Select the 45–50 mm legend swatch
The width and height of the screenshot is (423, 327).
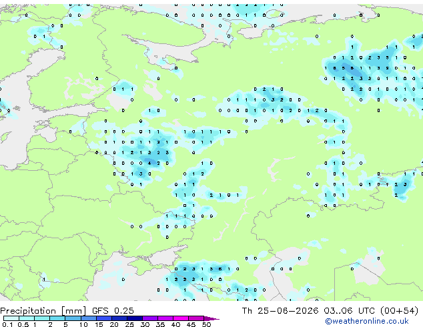196,318
